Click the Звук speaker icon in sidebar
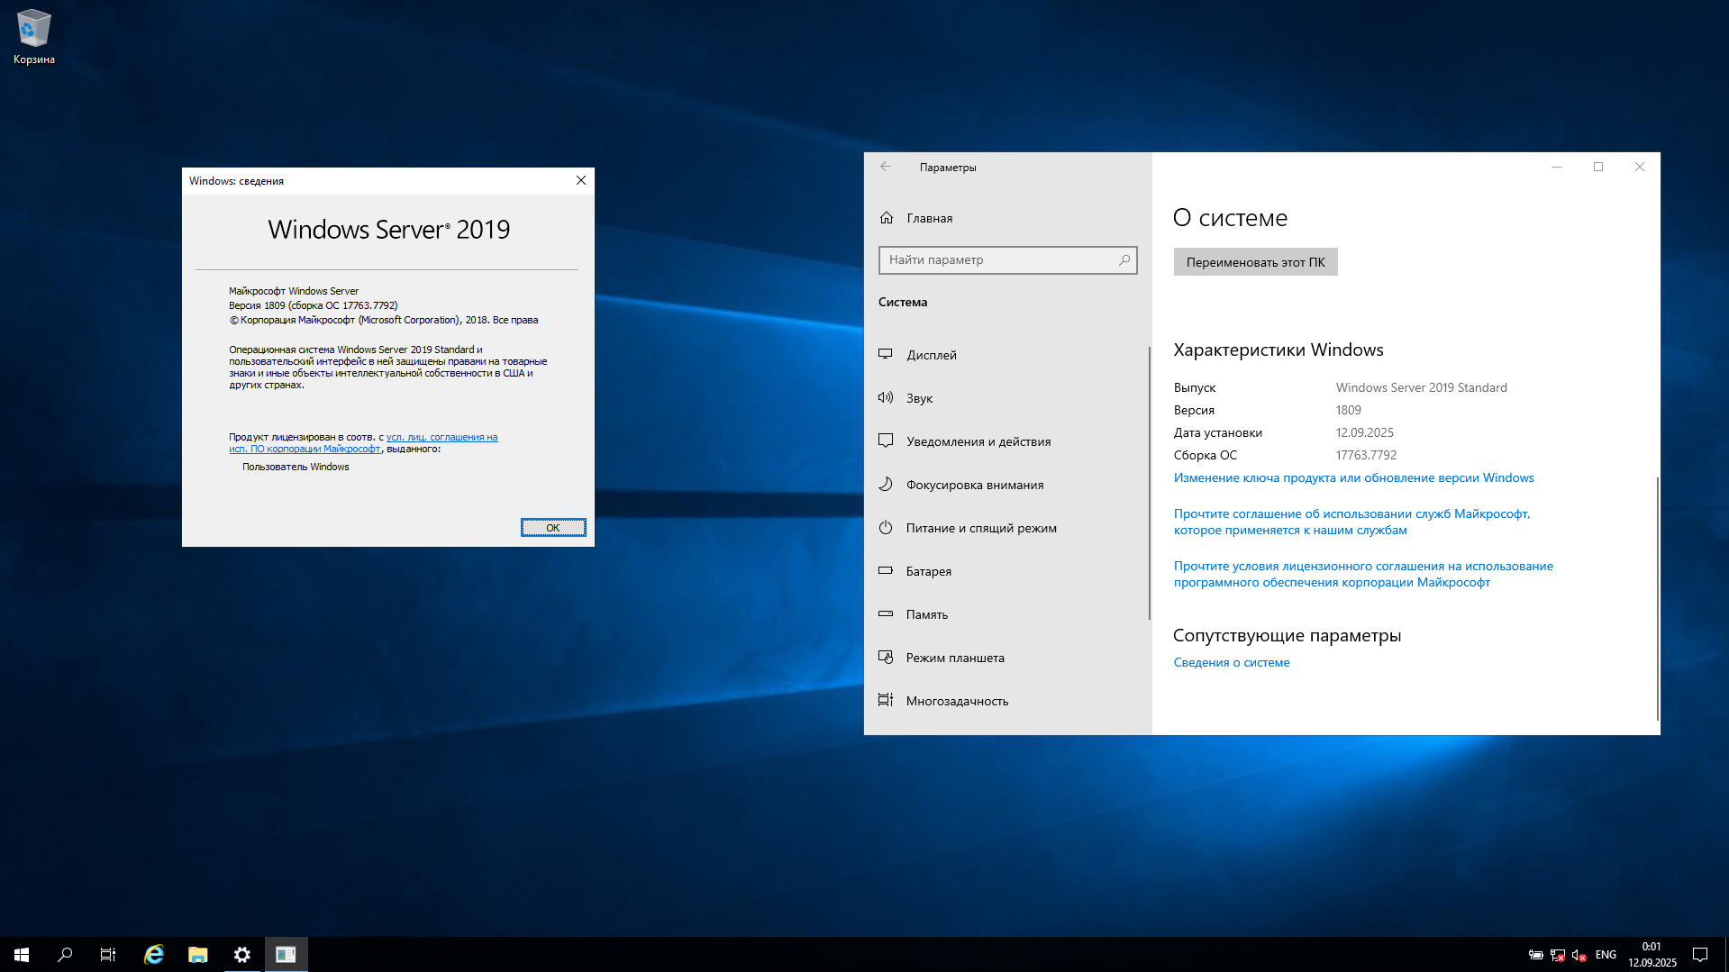 coord(886,397)
